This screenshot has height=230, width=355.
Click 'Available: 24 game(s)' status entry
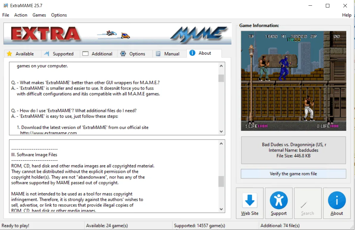pyautogui.click(x=107, y=226)
